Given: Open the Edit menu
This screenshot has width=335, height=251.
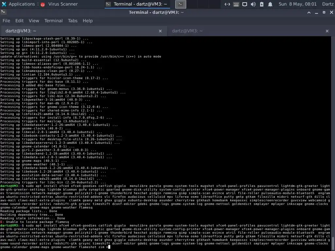Looking at the screenshot, I should 19,21.
